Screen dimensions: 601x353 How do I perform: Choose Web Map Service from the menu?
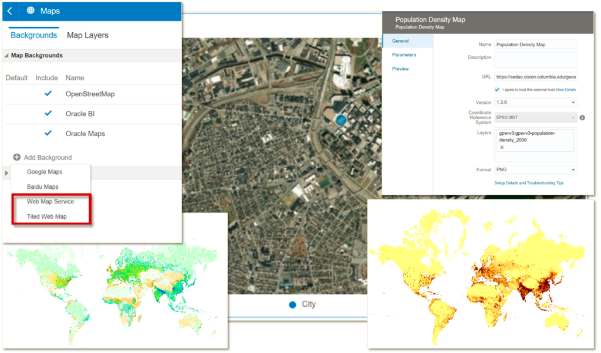50,201
